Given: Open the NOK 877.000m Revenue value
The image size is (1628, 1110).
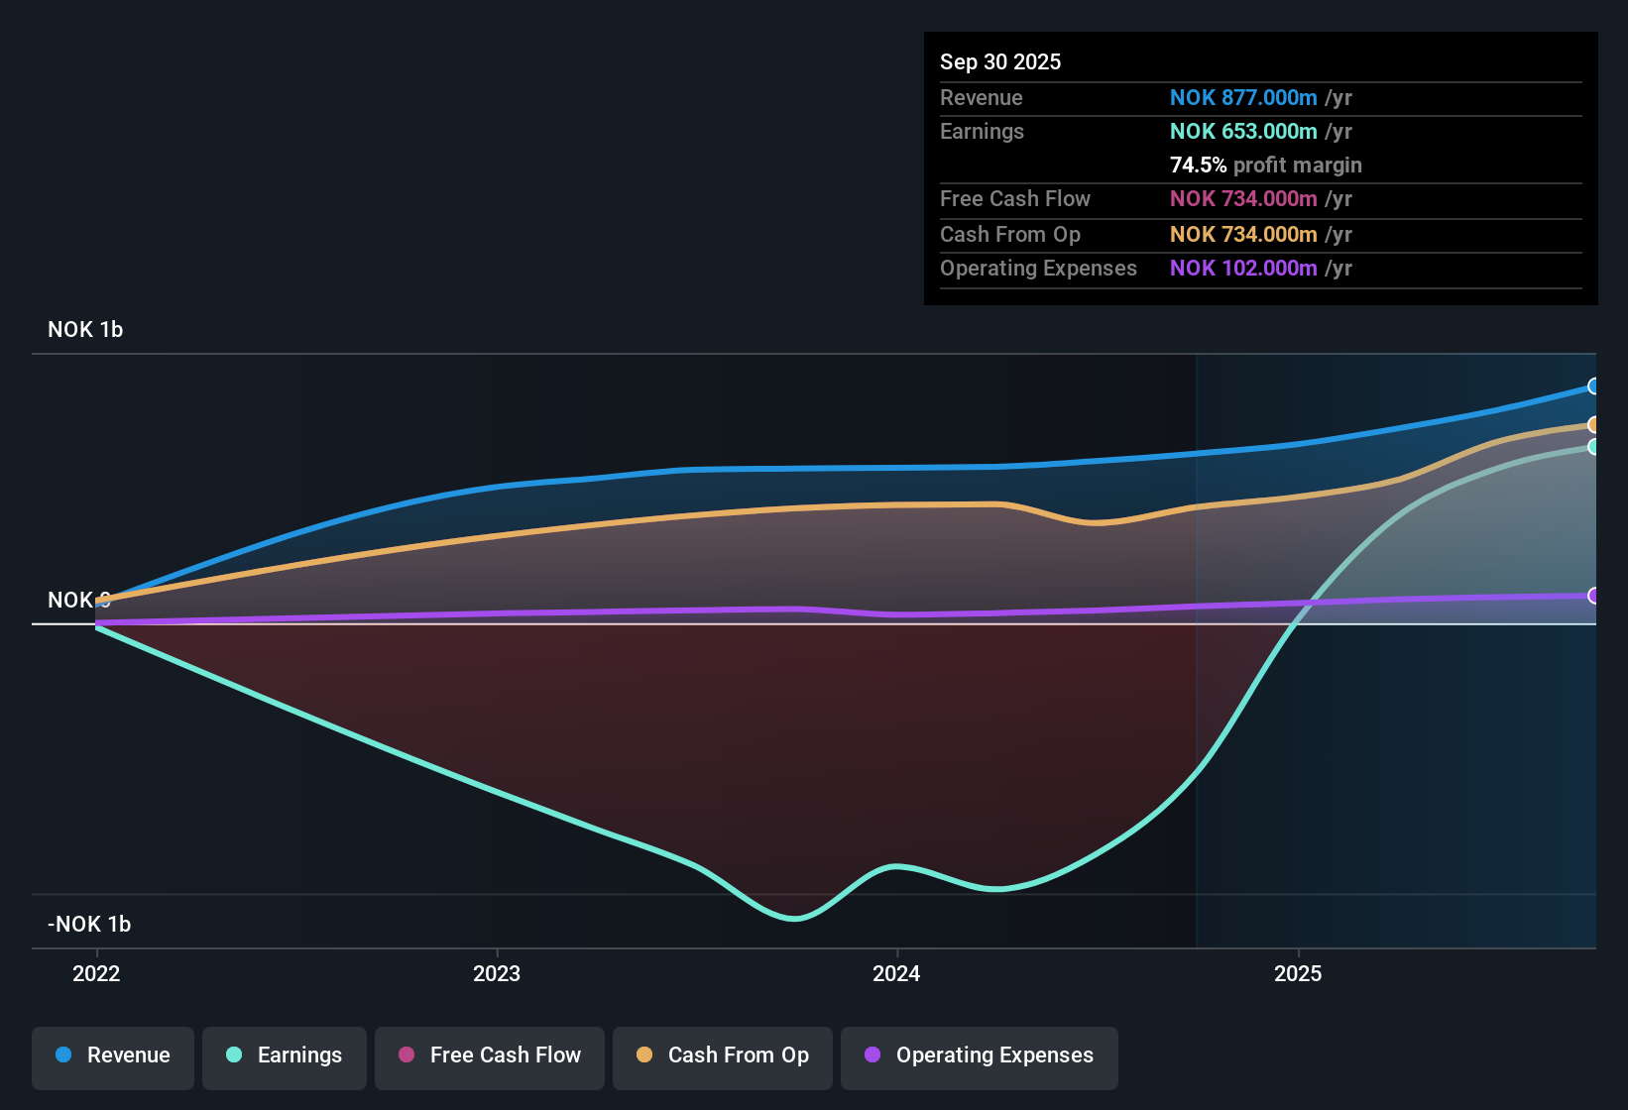Looking at the screenshot, I should point(1244,97).
